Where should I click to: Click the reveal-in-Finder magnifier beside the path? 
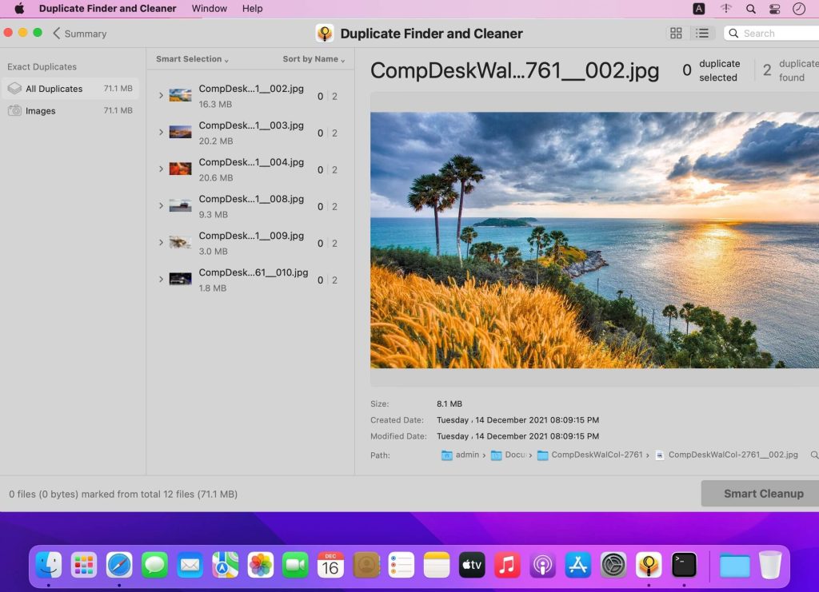tap(813, 455)
